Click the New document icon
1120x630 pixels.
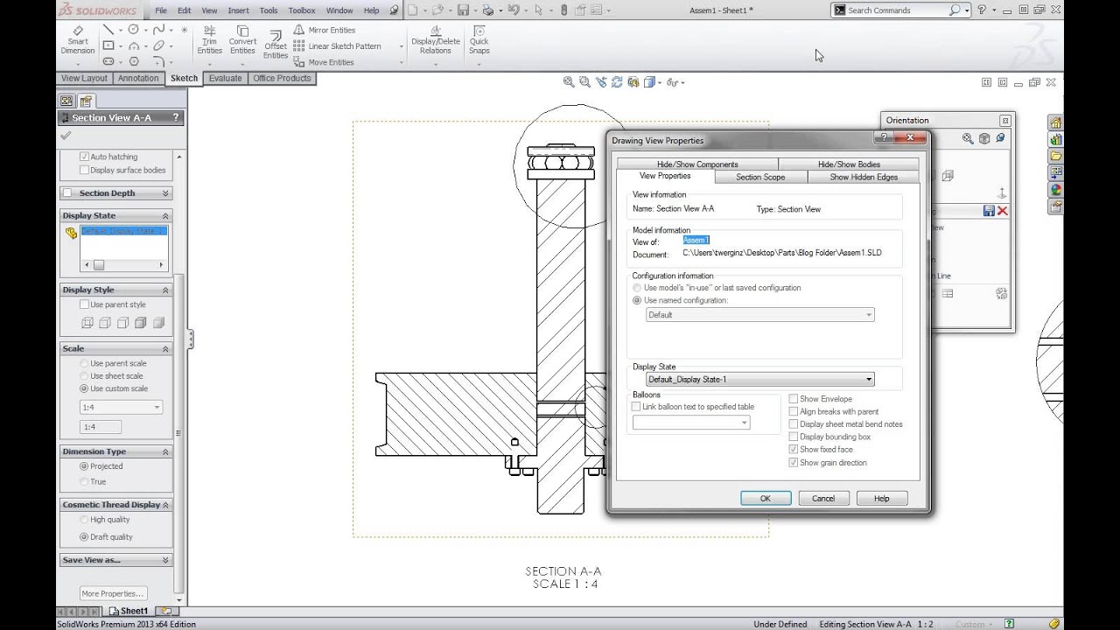412,10
